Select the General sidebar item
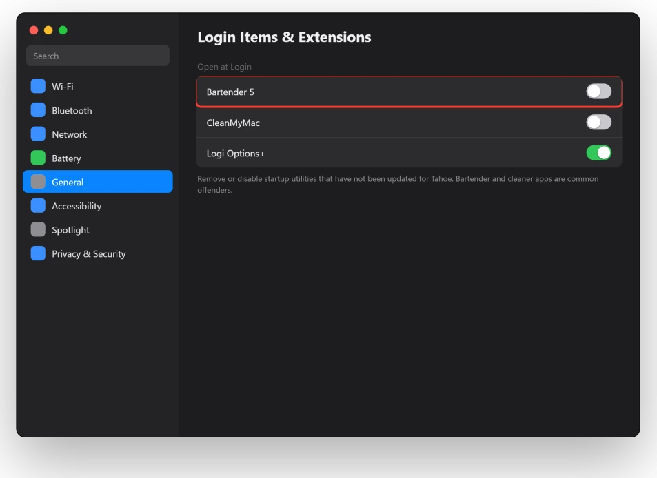Screen dimensions: 657x478 click(98, 182)
